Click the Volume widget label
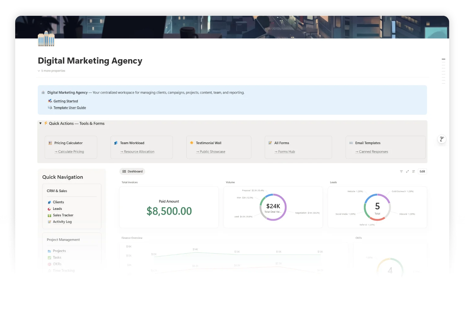 click(x=230, y=182)
